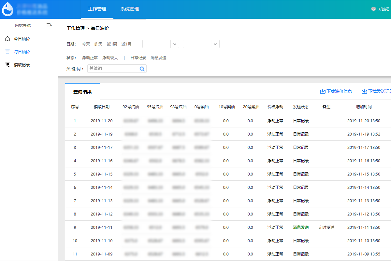Screen dimensions: 391x261
Task: Click green 消息发送 status in row 9
Action: (x=301, y=228)
